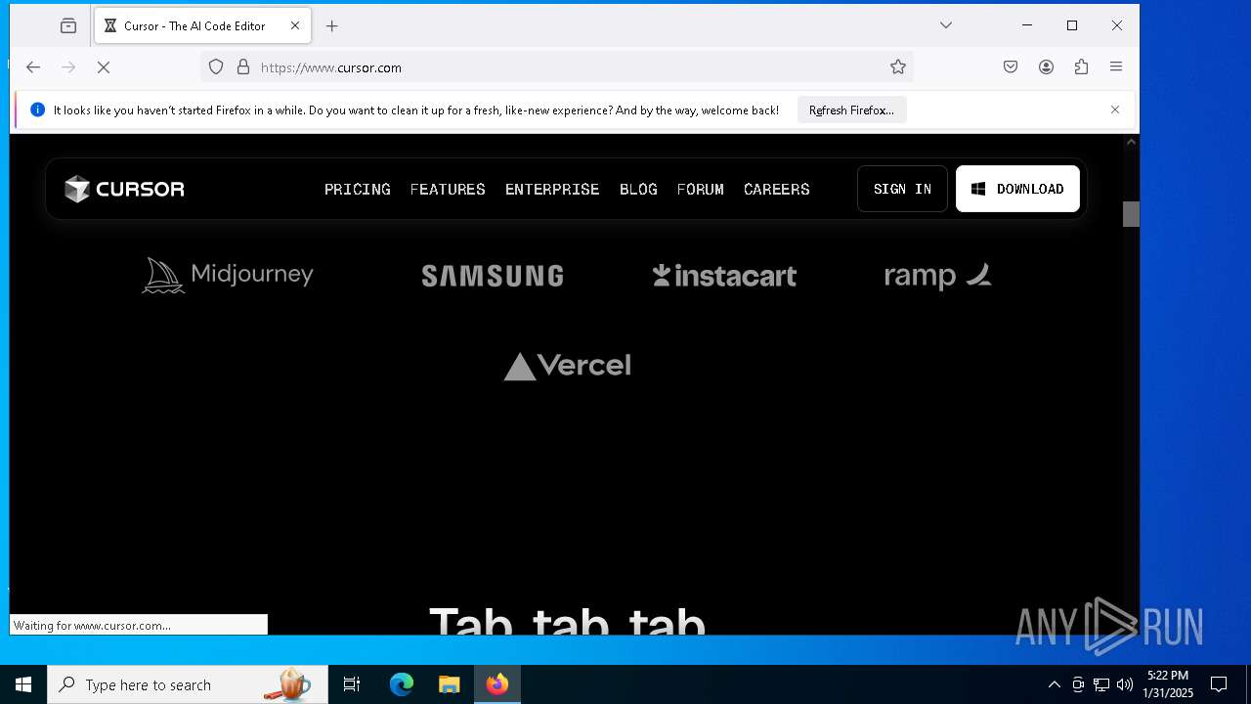Open network status tray icon
The height and width of the screenshot is (704, 1251).
pyautogui.click(x=1101, y=684)
